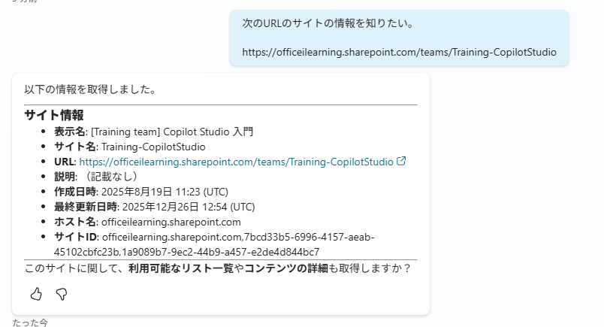Click the external link icon beside URL

(x=401, y=161)
